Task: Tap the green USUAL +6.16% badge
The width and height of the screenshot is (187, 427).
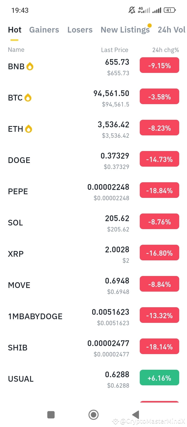Action: tap(159, 378)
